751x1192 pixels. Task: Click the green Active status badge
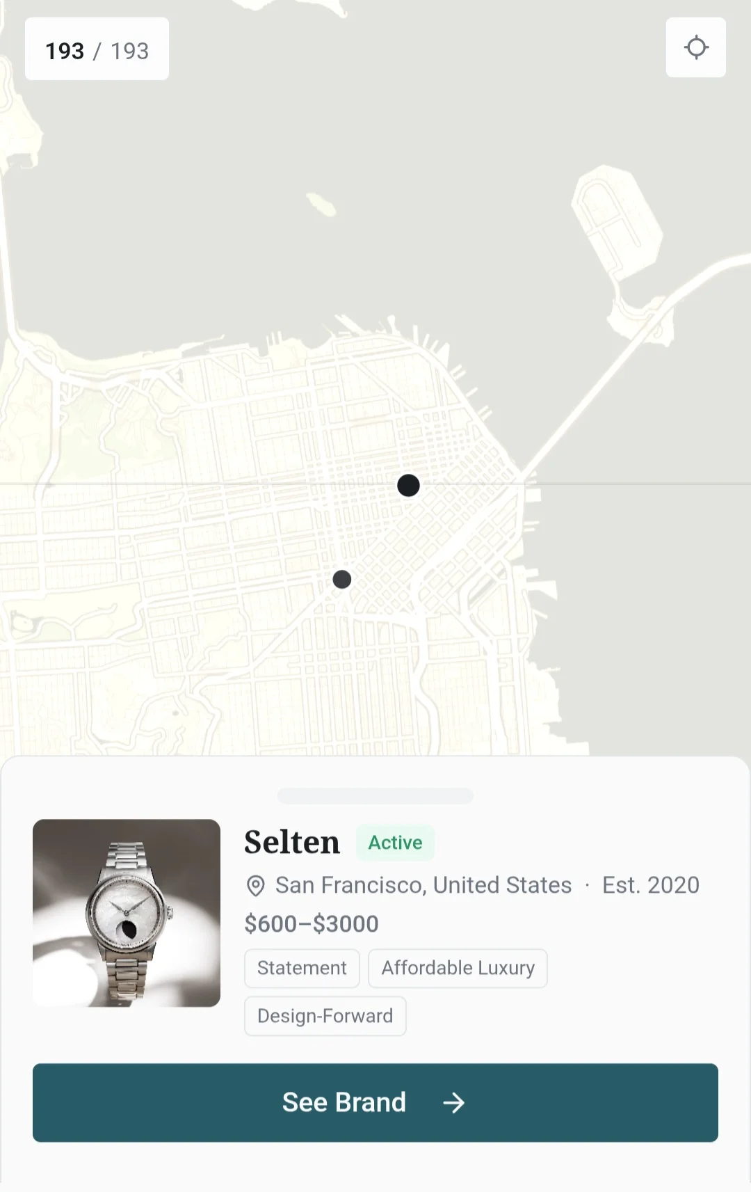tap(395, 843)
